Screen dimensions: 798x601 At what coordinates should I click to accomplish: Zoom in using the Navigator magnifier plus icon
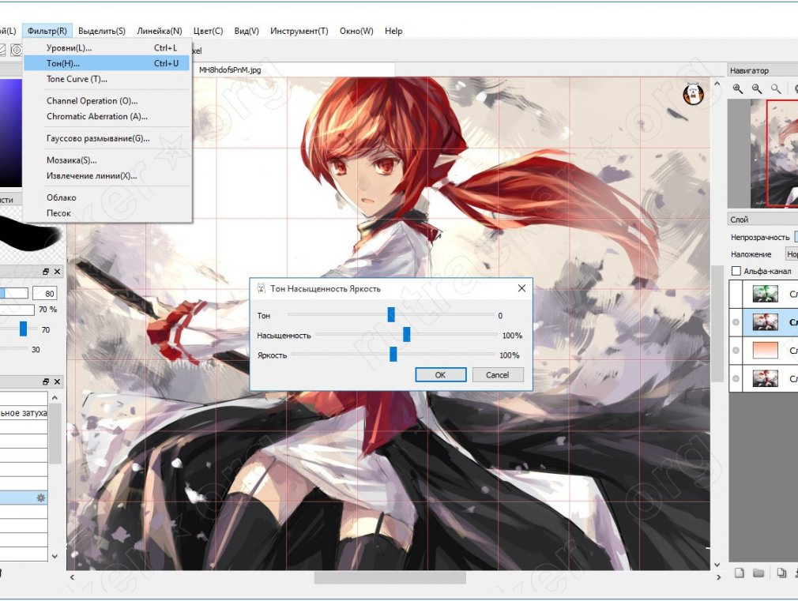point(737,89)
